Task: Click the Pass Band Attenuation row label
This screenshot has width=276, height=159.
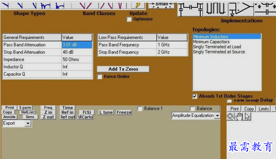Action: [32, 45]
